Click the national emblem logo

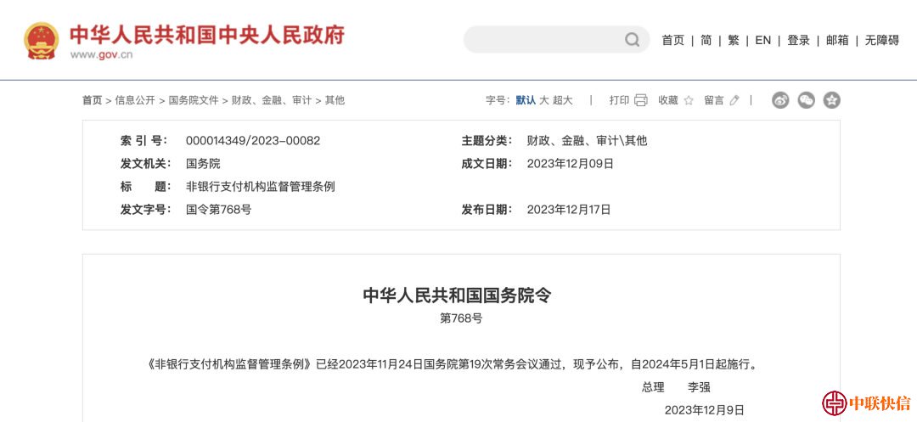(x=41, y=40)
